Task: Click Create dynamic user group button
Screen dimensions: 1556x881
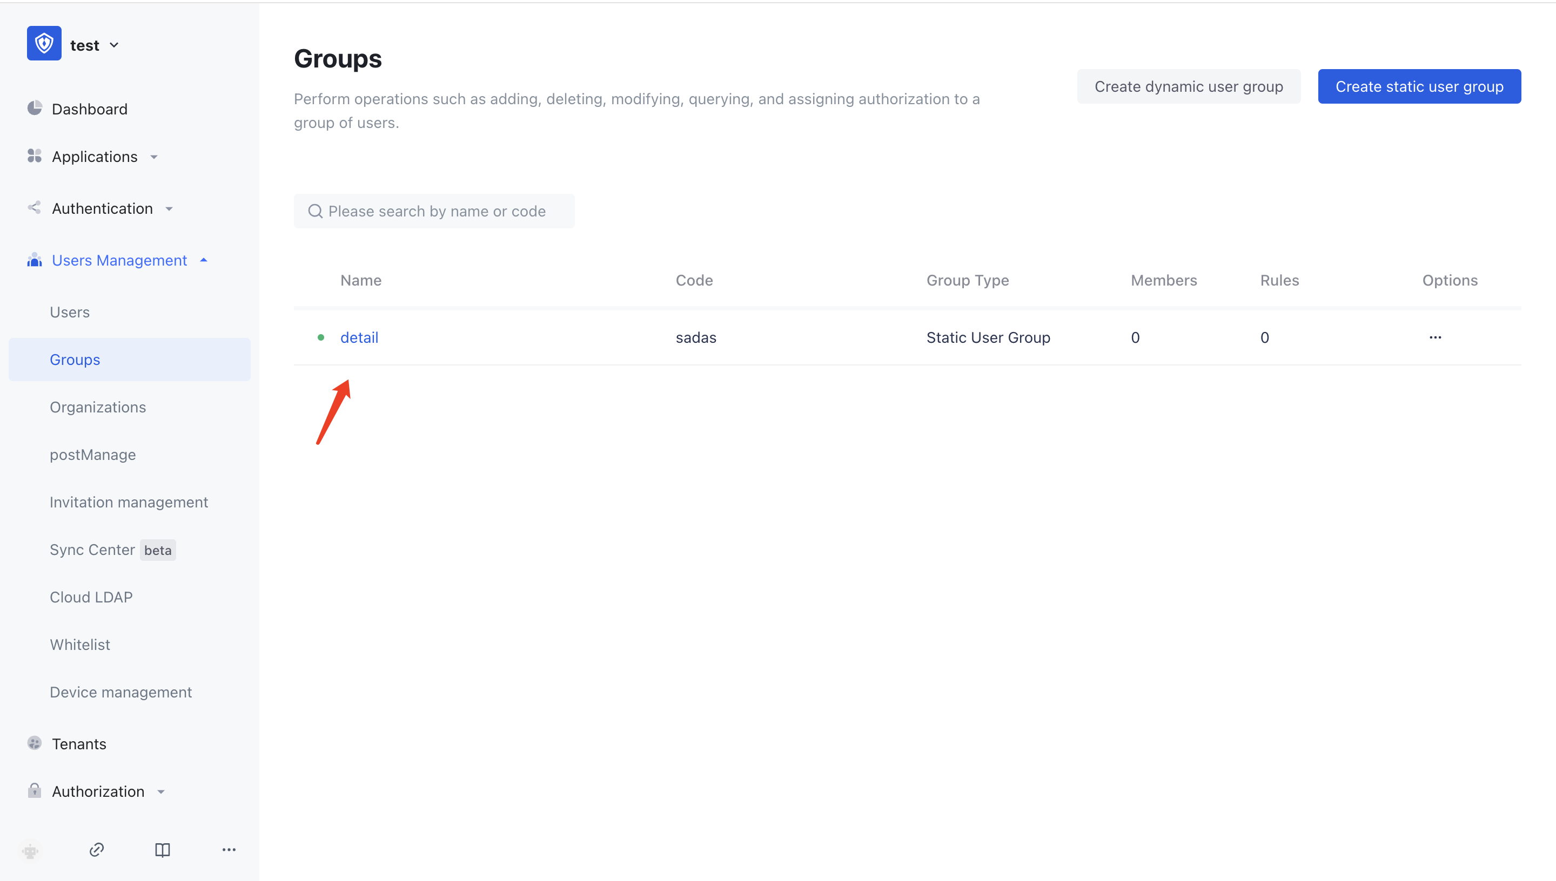Action: coord(1188,86)
